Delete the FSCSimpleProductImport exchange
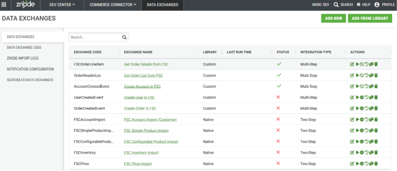 [x=376, y=131]
